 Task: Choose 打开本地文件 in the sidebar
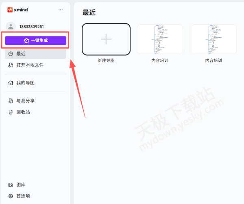click(30, 65)
